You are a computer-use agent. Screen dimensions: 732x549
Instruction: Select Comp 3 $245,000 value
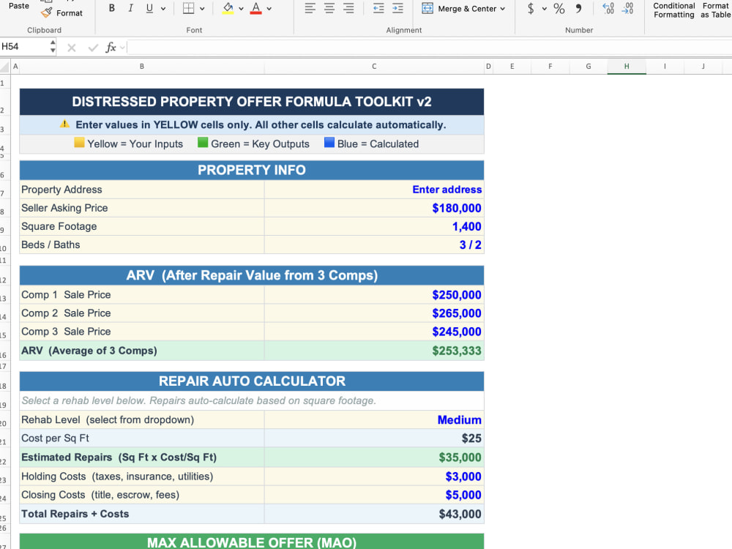click(x=374, y=332)
